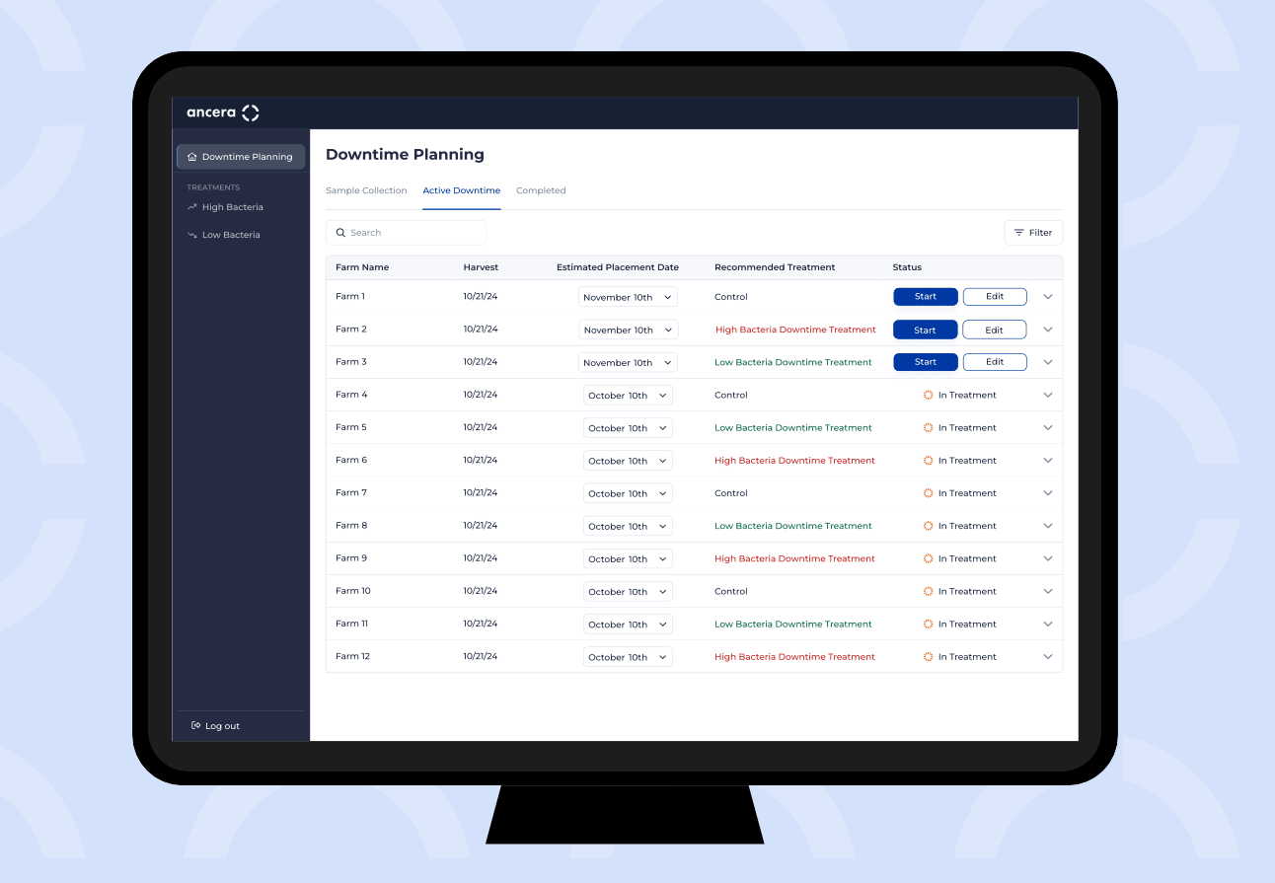Image resolution: width=1275 pixels, height=883 pixels.
Task: Log out of the application
Action: tap(216, 726)
